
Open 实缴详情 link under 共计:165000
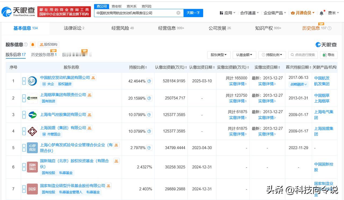pos(238,84)
